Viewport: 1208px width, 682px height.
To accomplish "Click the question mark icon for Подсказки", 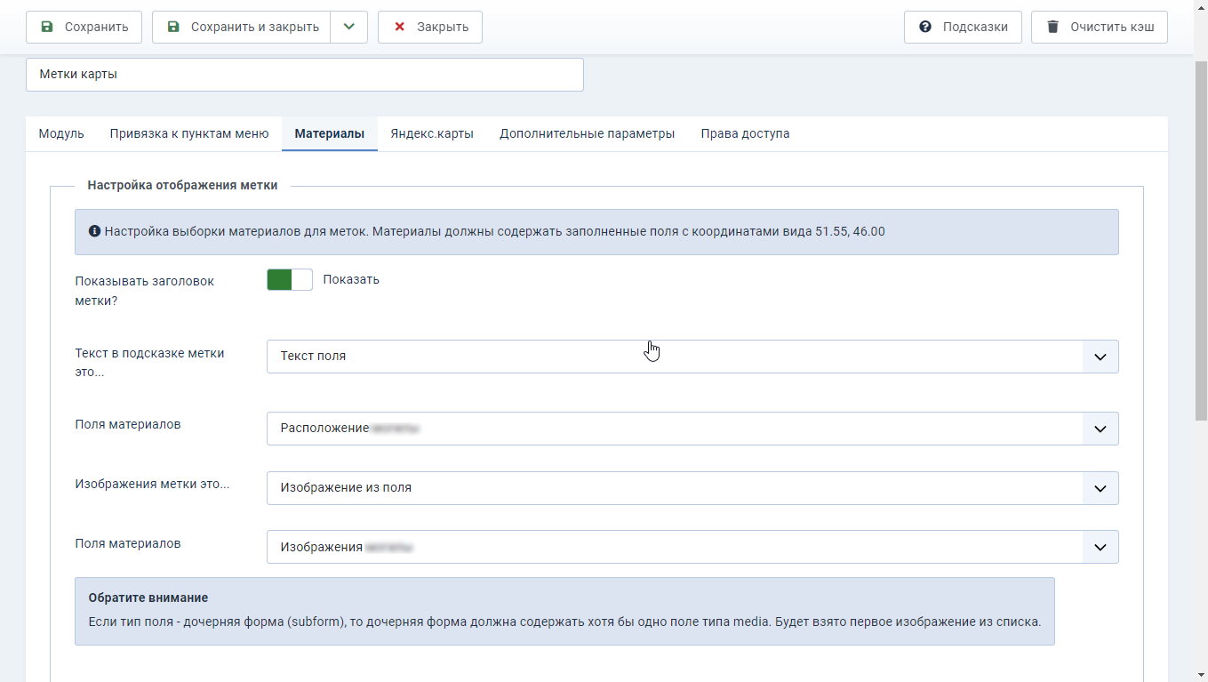I will [x=925, y=27].
